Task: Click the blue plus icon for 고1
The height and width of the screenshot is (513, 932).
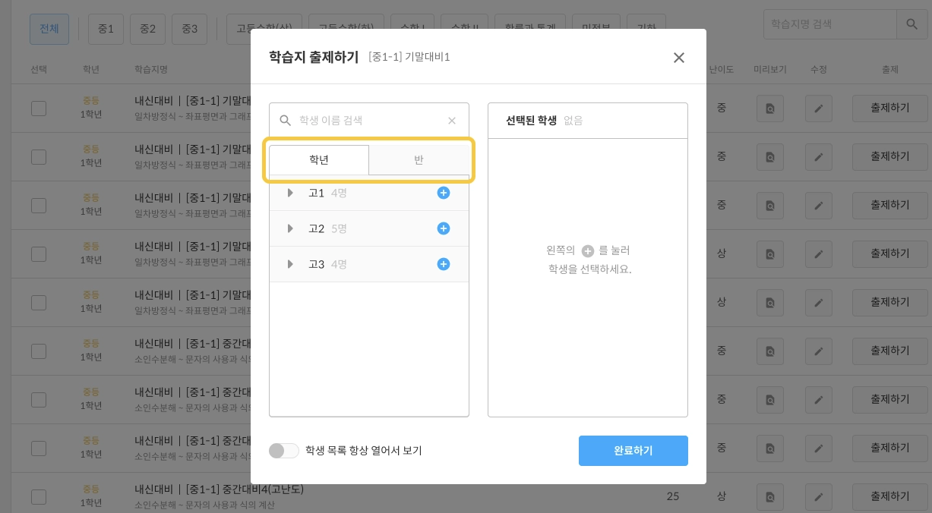Action: tap(444, 193)
